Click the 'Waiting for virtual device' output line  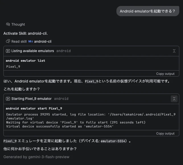coord(76,122)
